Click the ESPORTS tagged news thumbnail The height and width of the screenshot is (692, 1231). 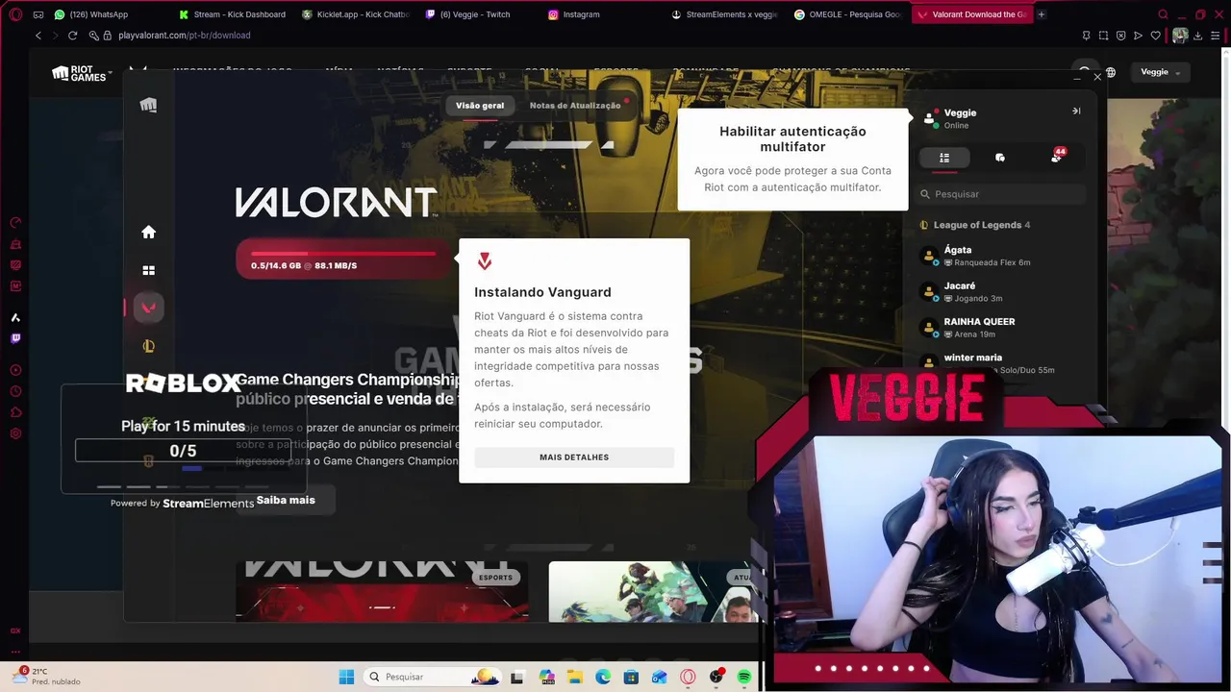pos(382,591)
